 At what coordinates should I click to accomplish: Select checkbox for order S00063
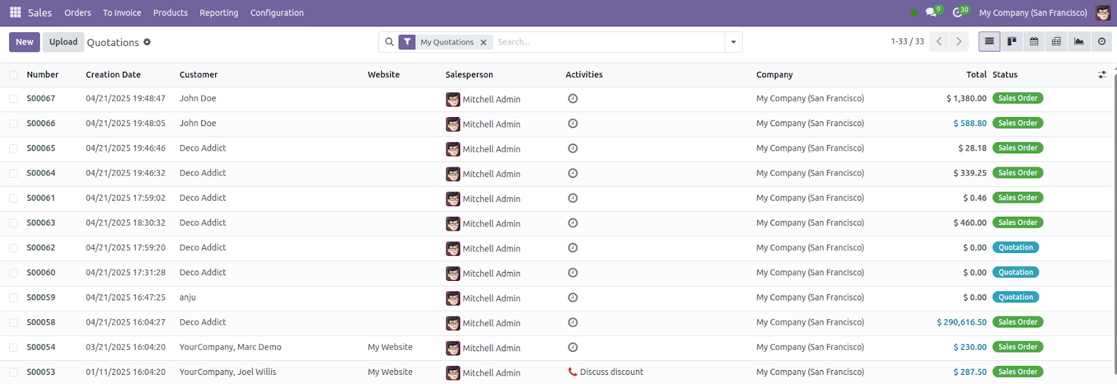coord(13,223)
